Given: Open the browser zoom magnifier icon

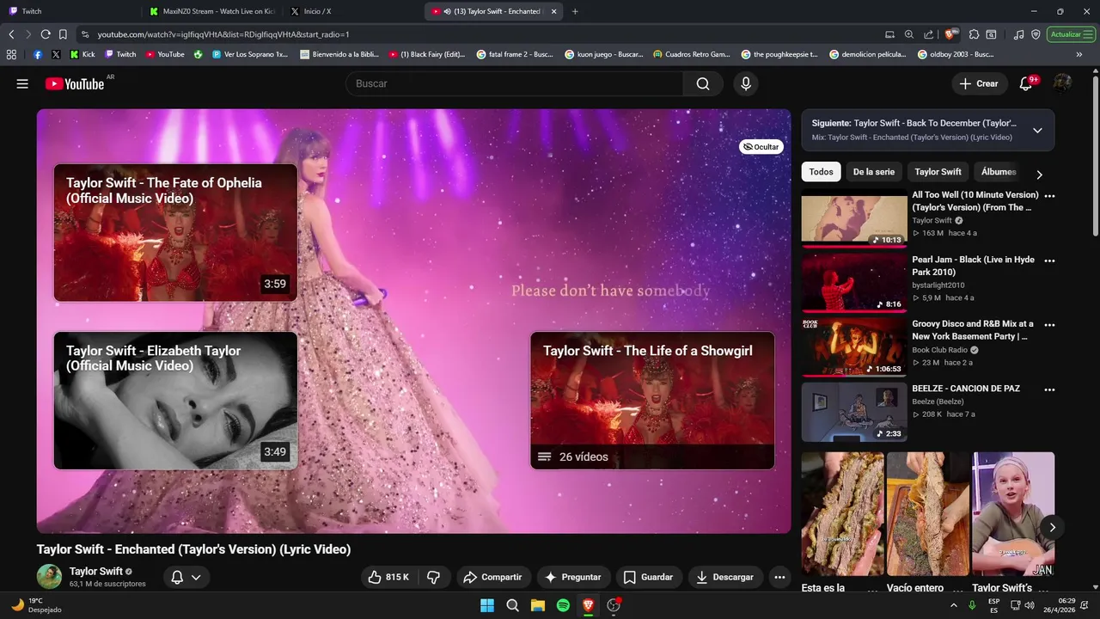Looking at the screenshot, I should 909,34.
